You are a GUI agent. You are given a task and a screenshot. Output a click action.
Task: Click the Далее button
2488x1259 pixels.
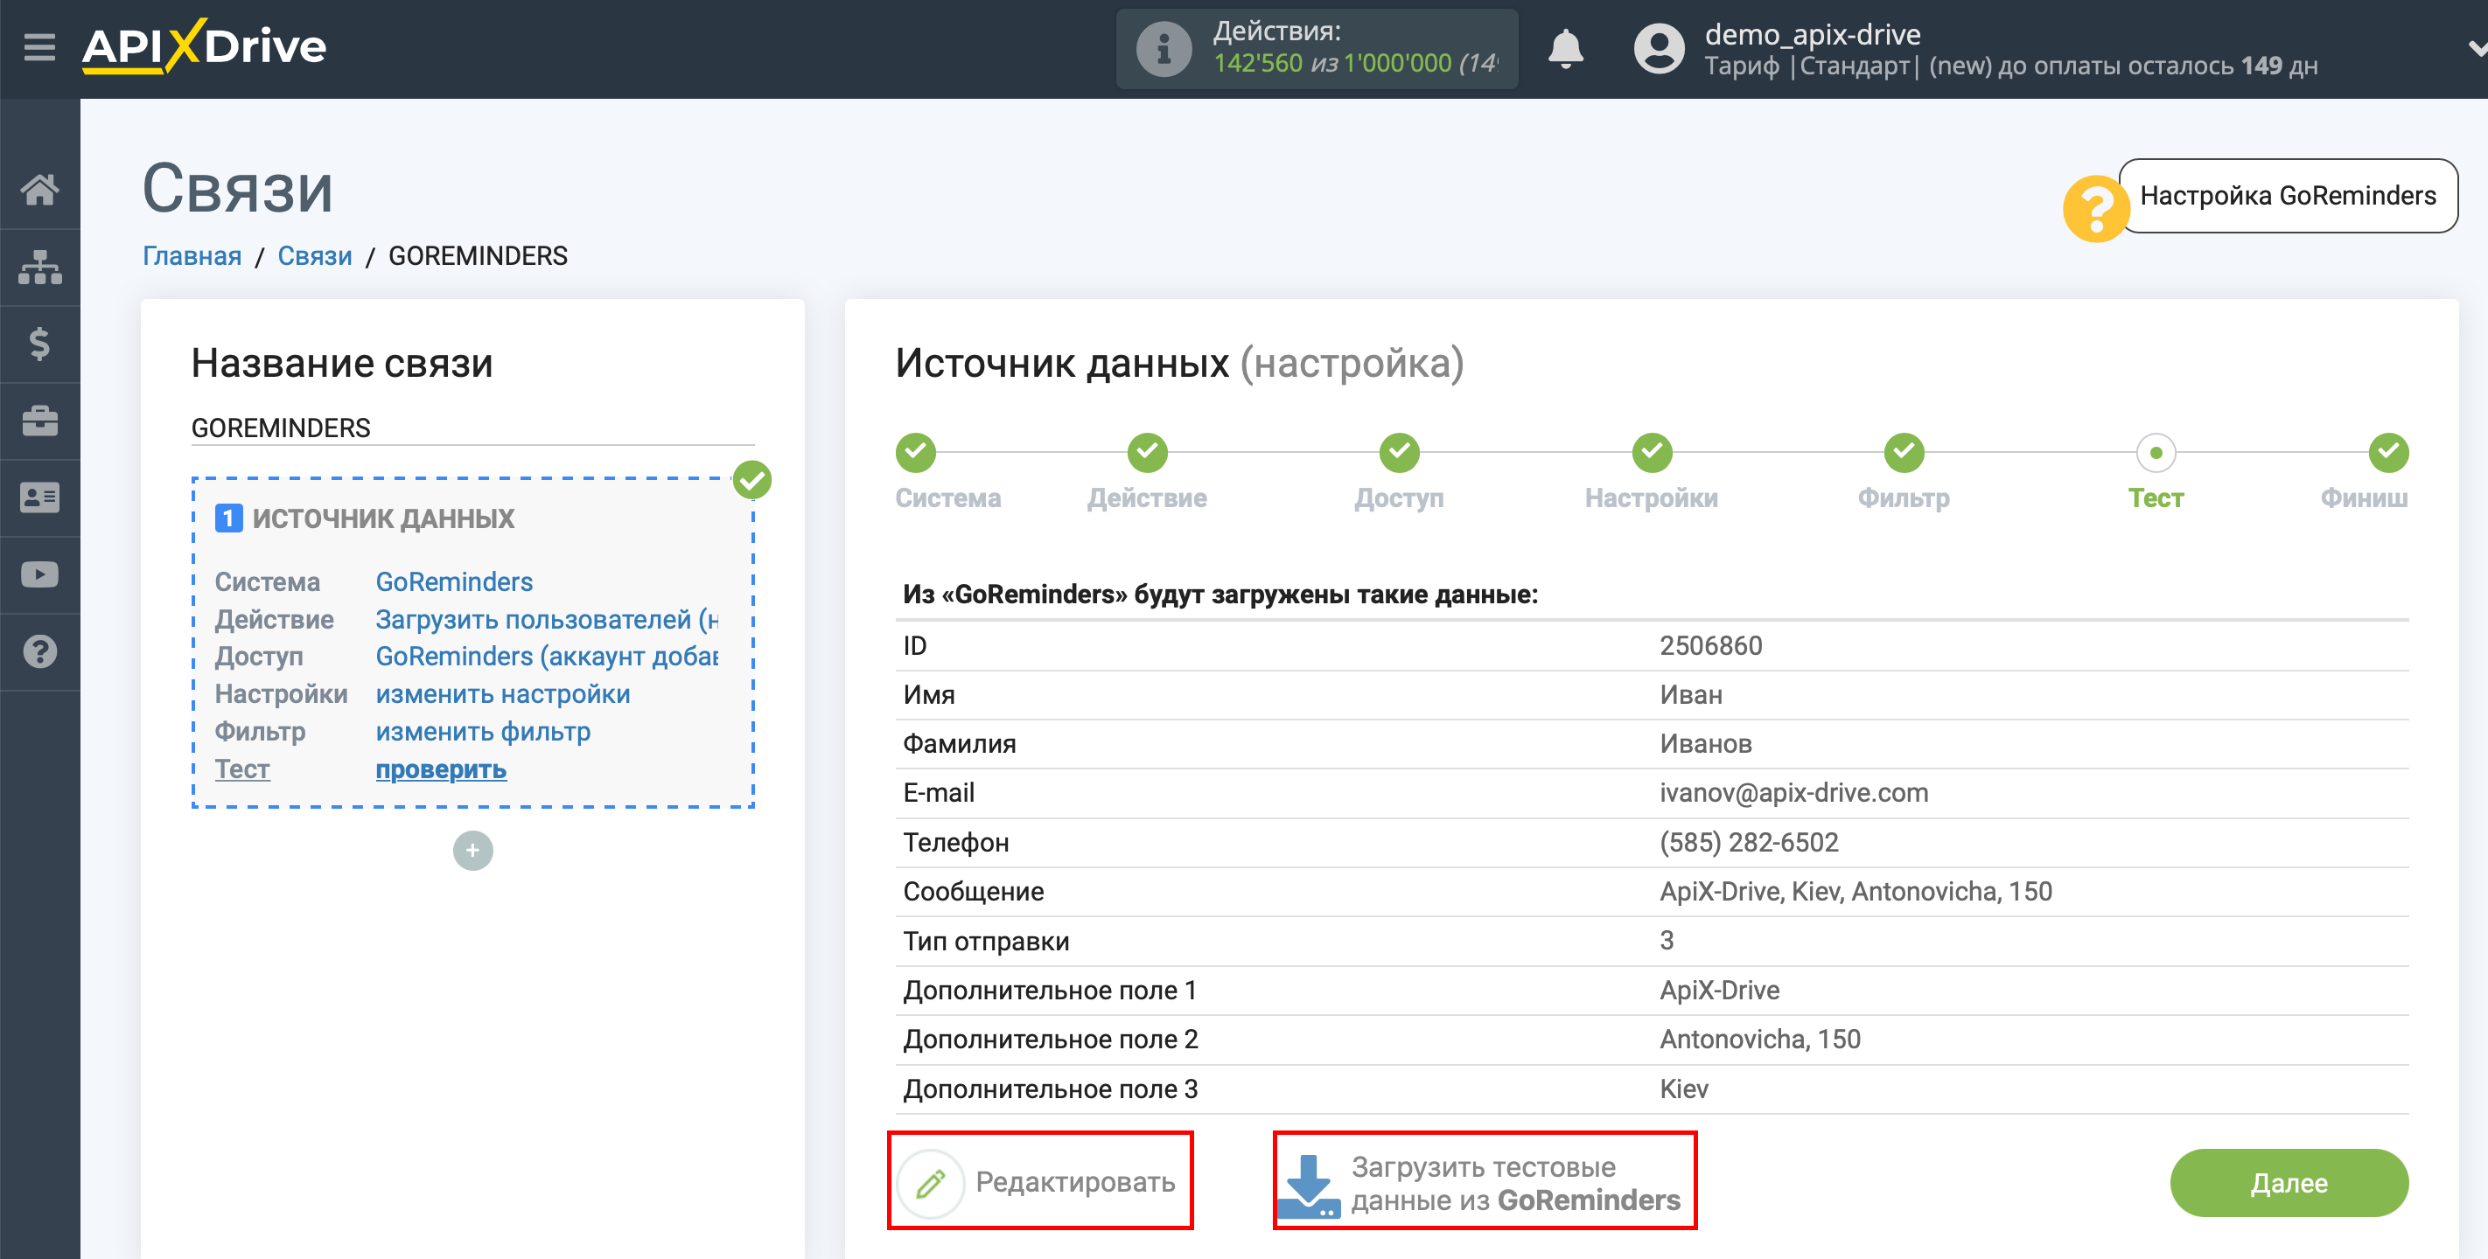coord(2288,1183)
